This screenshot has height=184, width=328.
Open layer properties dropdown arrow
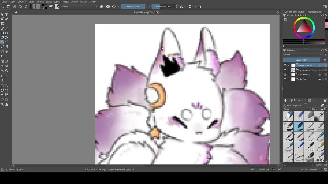click(x=313, y=100)
